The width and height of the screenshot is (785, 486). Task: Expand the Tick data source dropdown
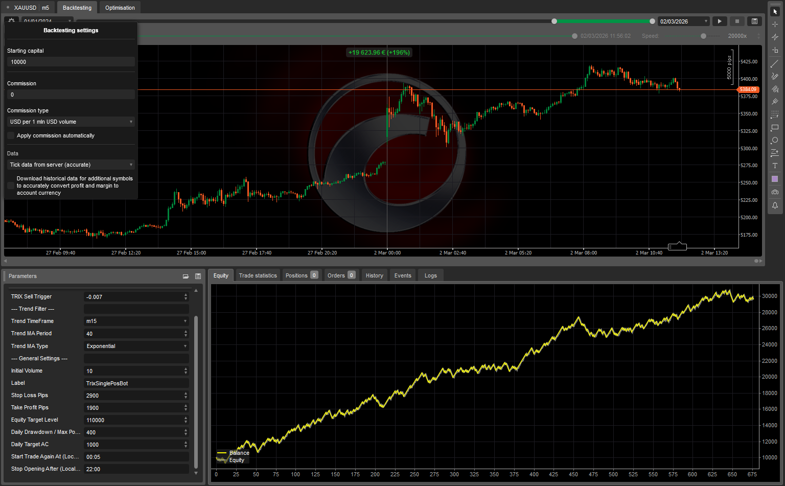71,165
